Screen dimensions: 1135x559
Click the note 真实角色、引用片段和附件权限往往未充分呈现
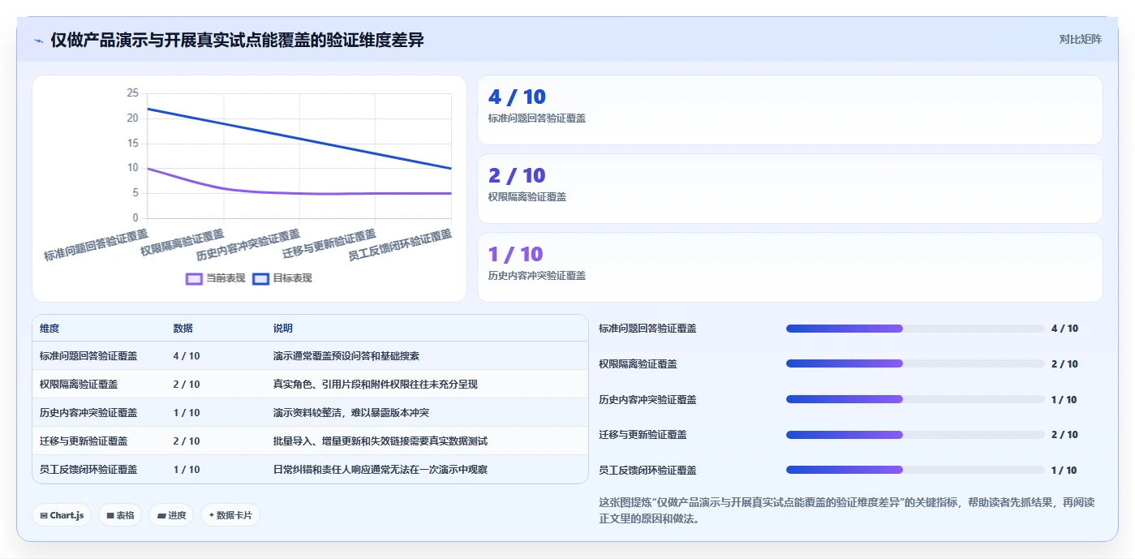(376, 385)
